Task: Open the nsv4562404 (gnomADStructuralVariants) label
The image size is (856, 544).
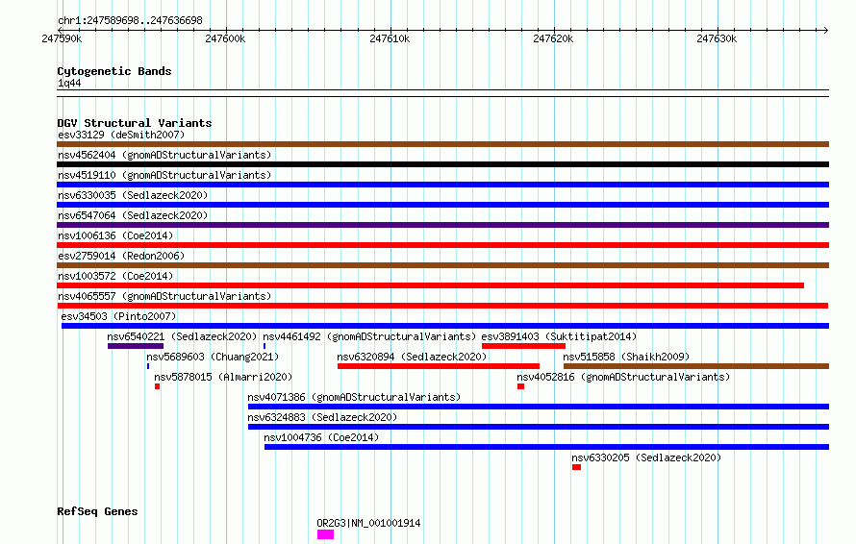Action: (164, 155)
